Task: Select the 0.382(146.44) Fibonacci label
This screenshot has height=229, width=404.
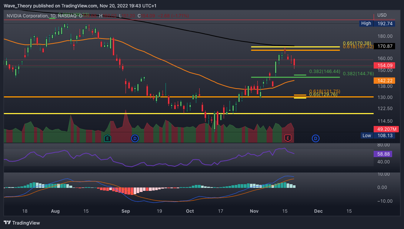Action: [x=325, y=72]
